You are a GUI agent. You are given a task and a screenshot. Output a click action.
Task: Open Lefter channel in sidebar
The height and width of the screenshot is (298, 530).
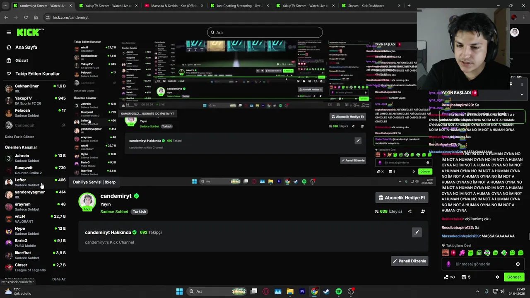click(35, 182)
